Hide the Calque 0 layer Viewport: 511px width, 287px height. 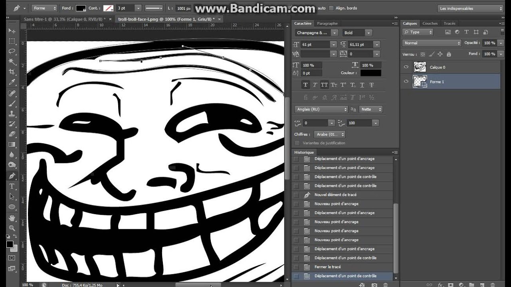[406, 67]
